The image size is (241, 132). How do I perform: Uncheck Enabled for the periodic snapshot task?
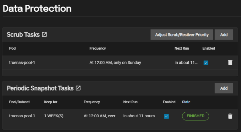coord(166,116)
